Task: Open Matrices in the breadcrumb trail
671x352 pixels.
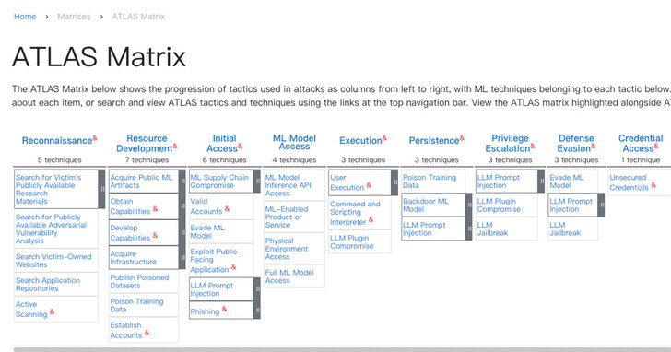Action: point(74,17)
